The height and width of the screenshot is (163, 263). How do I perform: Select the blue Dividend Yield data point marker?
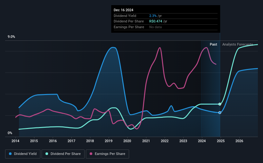tap(220, 113)
